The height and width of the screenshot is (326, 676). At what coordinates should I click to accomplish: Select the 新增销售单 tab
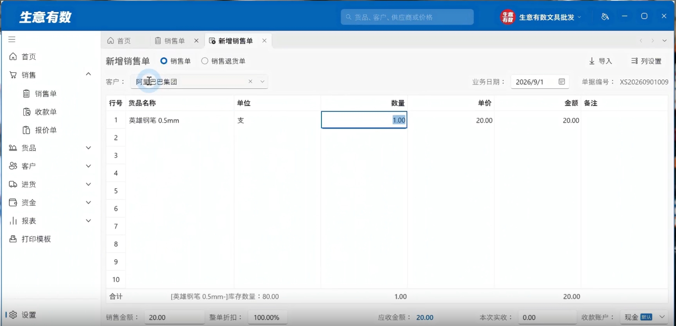pos(232,41)
